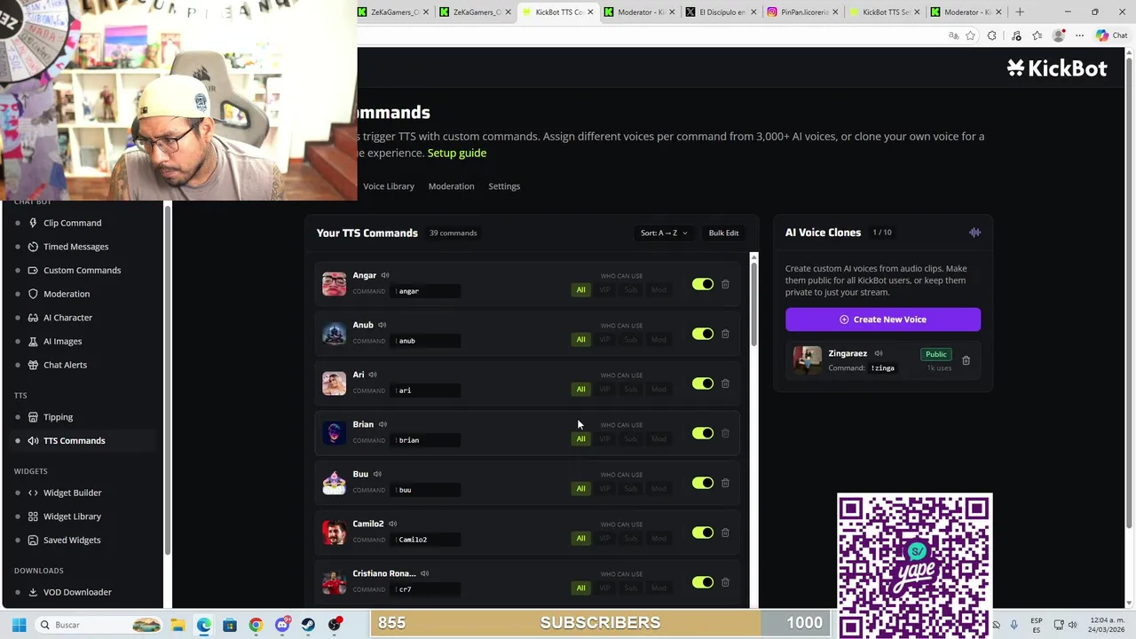The height and width of the screenshot is (639, 1136).
Task: Open Steam from the taskbar
Action: point(308,625)
